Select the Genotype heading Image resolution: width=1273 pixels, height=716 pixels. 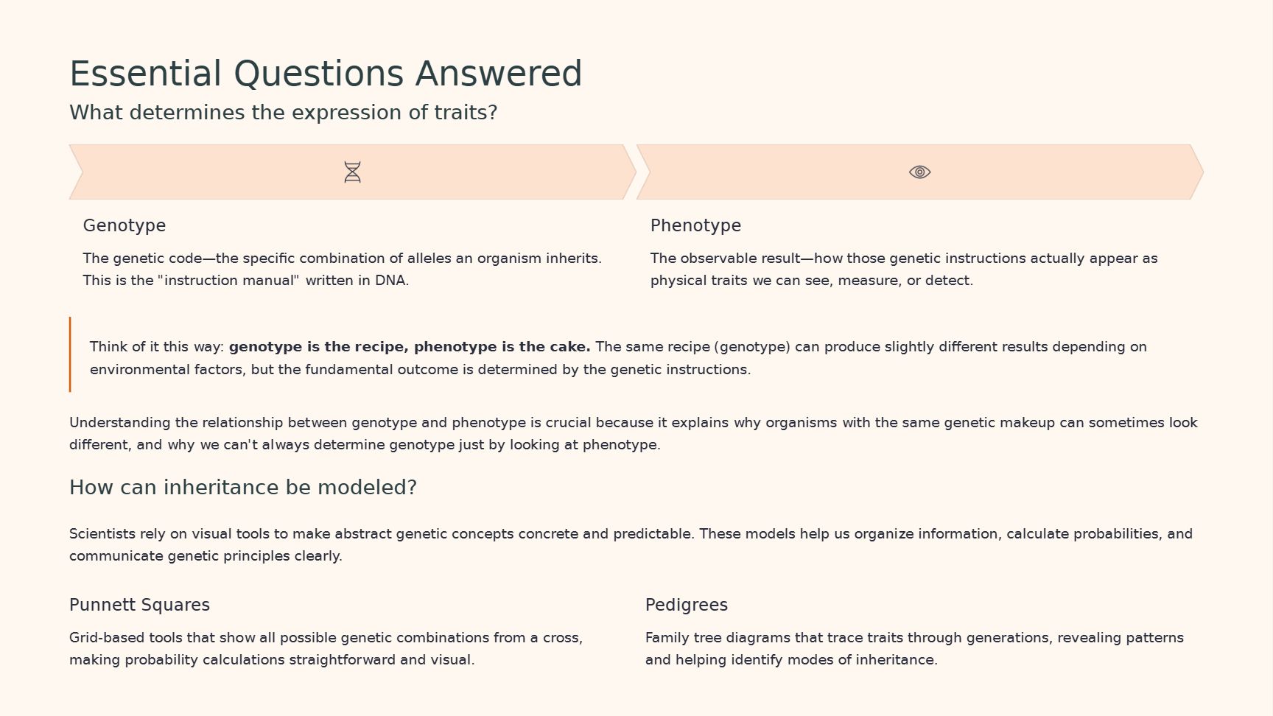[124, 225]
